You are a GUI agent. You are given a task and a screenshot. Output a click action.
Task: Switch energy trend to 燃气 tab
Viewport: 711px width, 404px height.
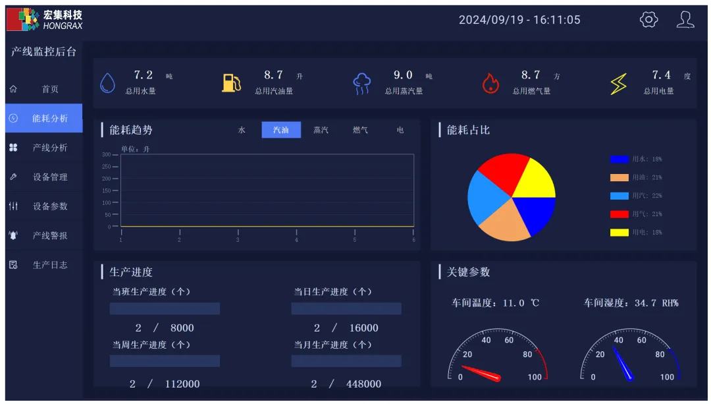tap(360, 130)
